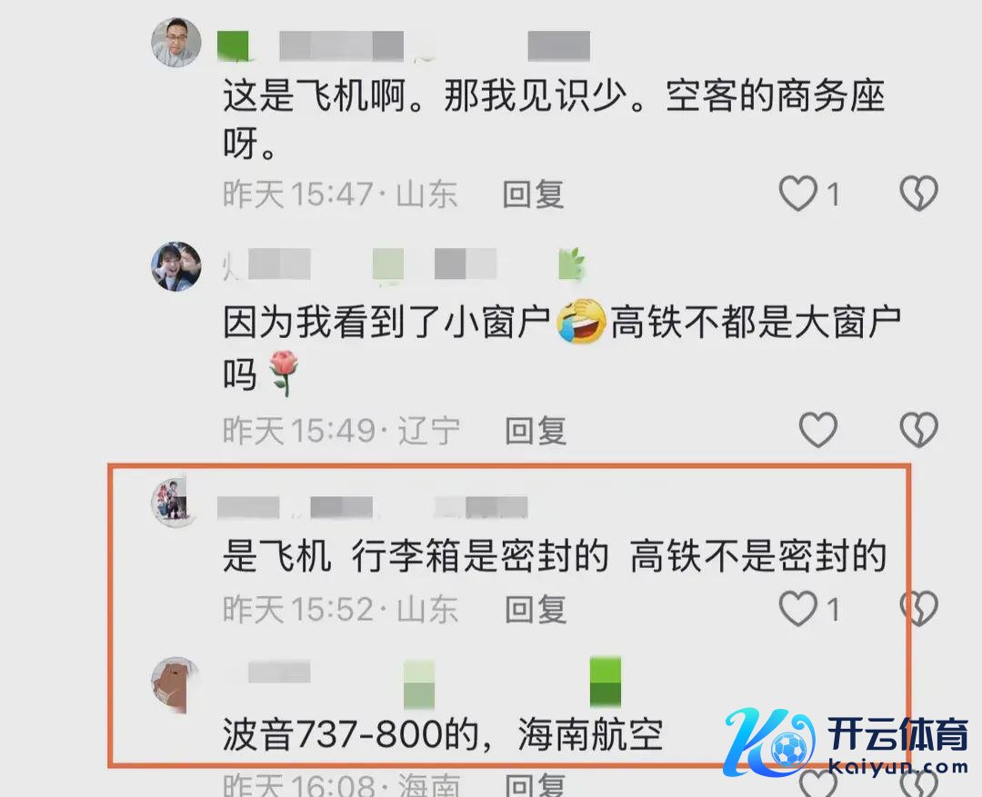
Task: Open the kaiyun.com 开云体育 watermark logo
Action: (846, 743)
